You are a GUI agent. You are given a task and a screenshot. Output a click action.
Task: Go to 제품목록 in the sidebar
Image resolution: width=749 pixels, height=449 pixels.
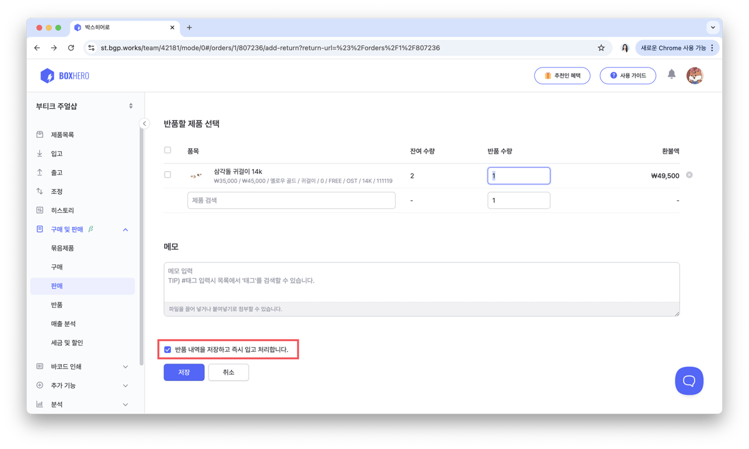[62, 135]
